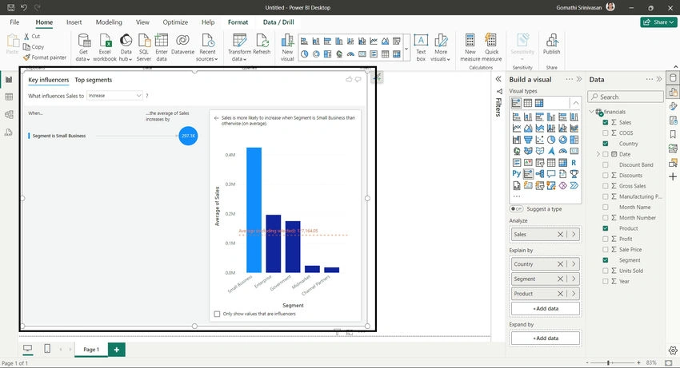Insert a New visual
Image resolution: width=680 pixels, height=368 pixels.
(287, 47)
